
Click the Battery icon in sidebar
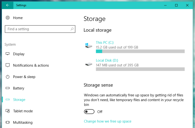7,88
